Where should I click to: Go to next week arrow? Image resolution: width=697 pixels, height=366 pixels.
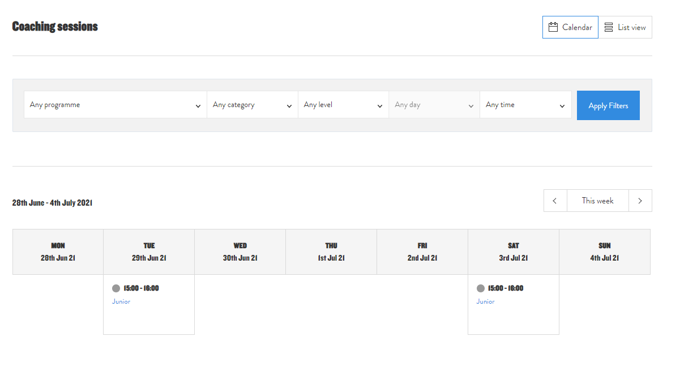pos(640,201)
